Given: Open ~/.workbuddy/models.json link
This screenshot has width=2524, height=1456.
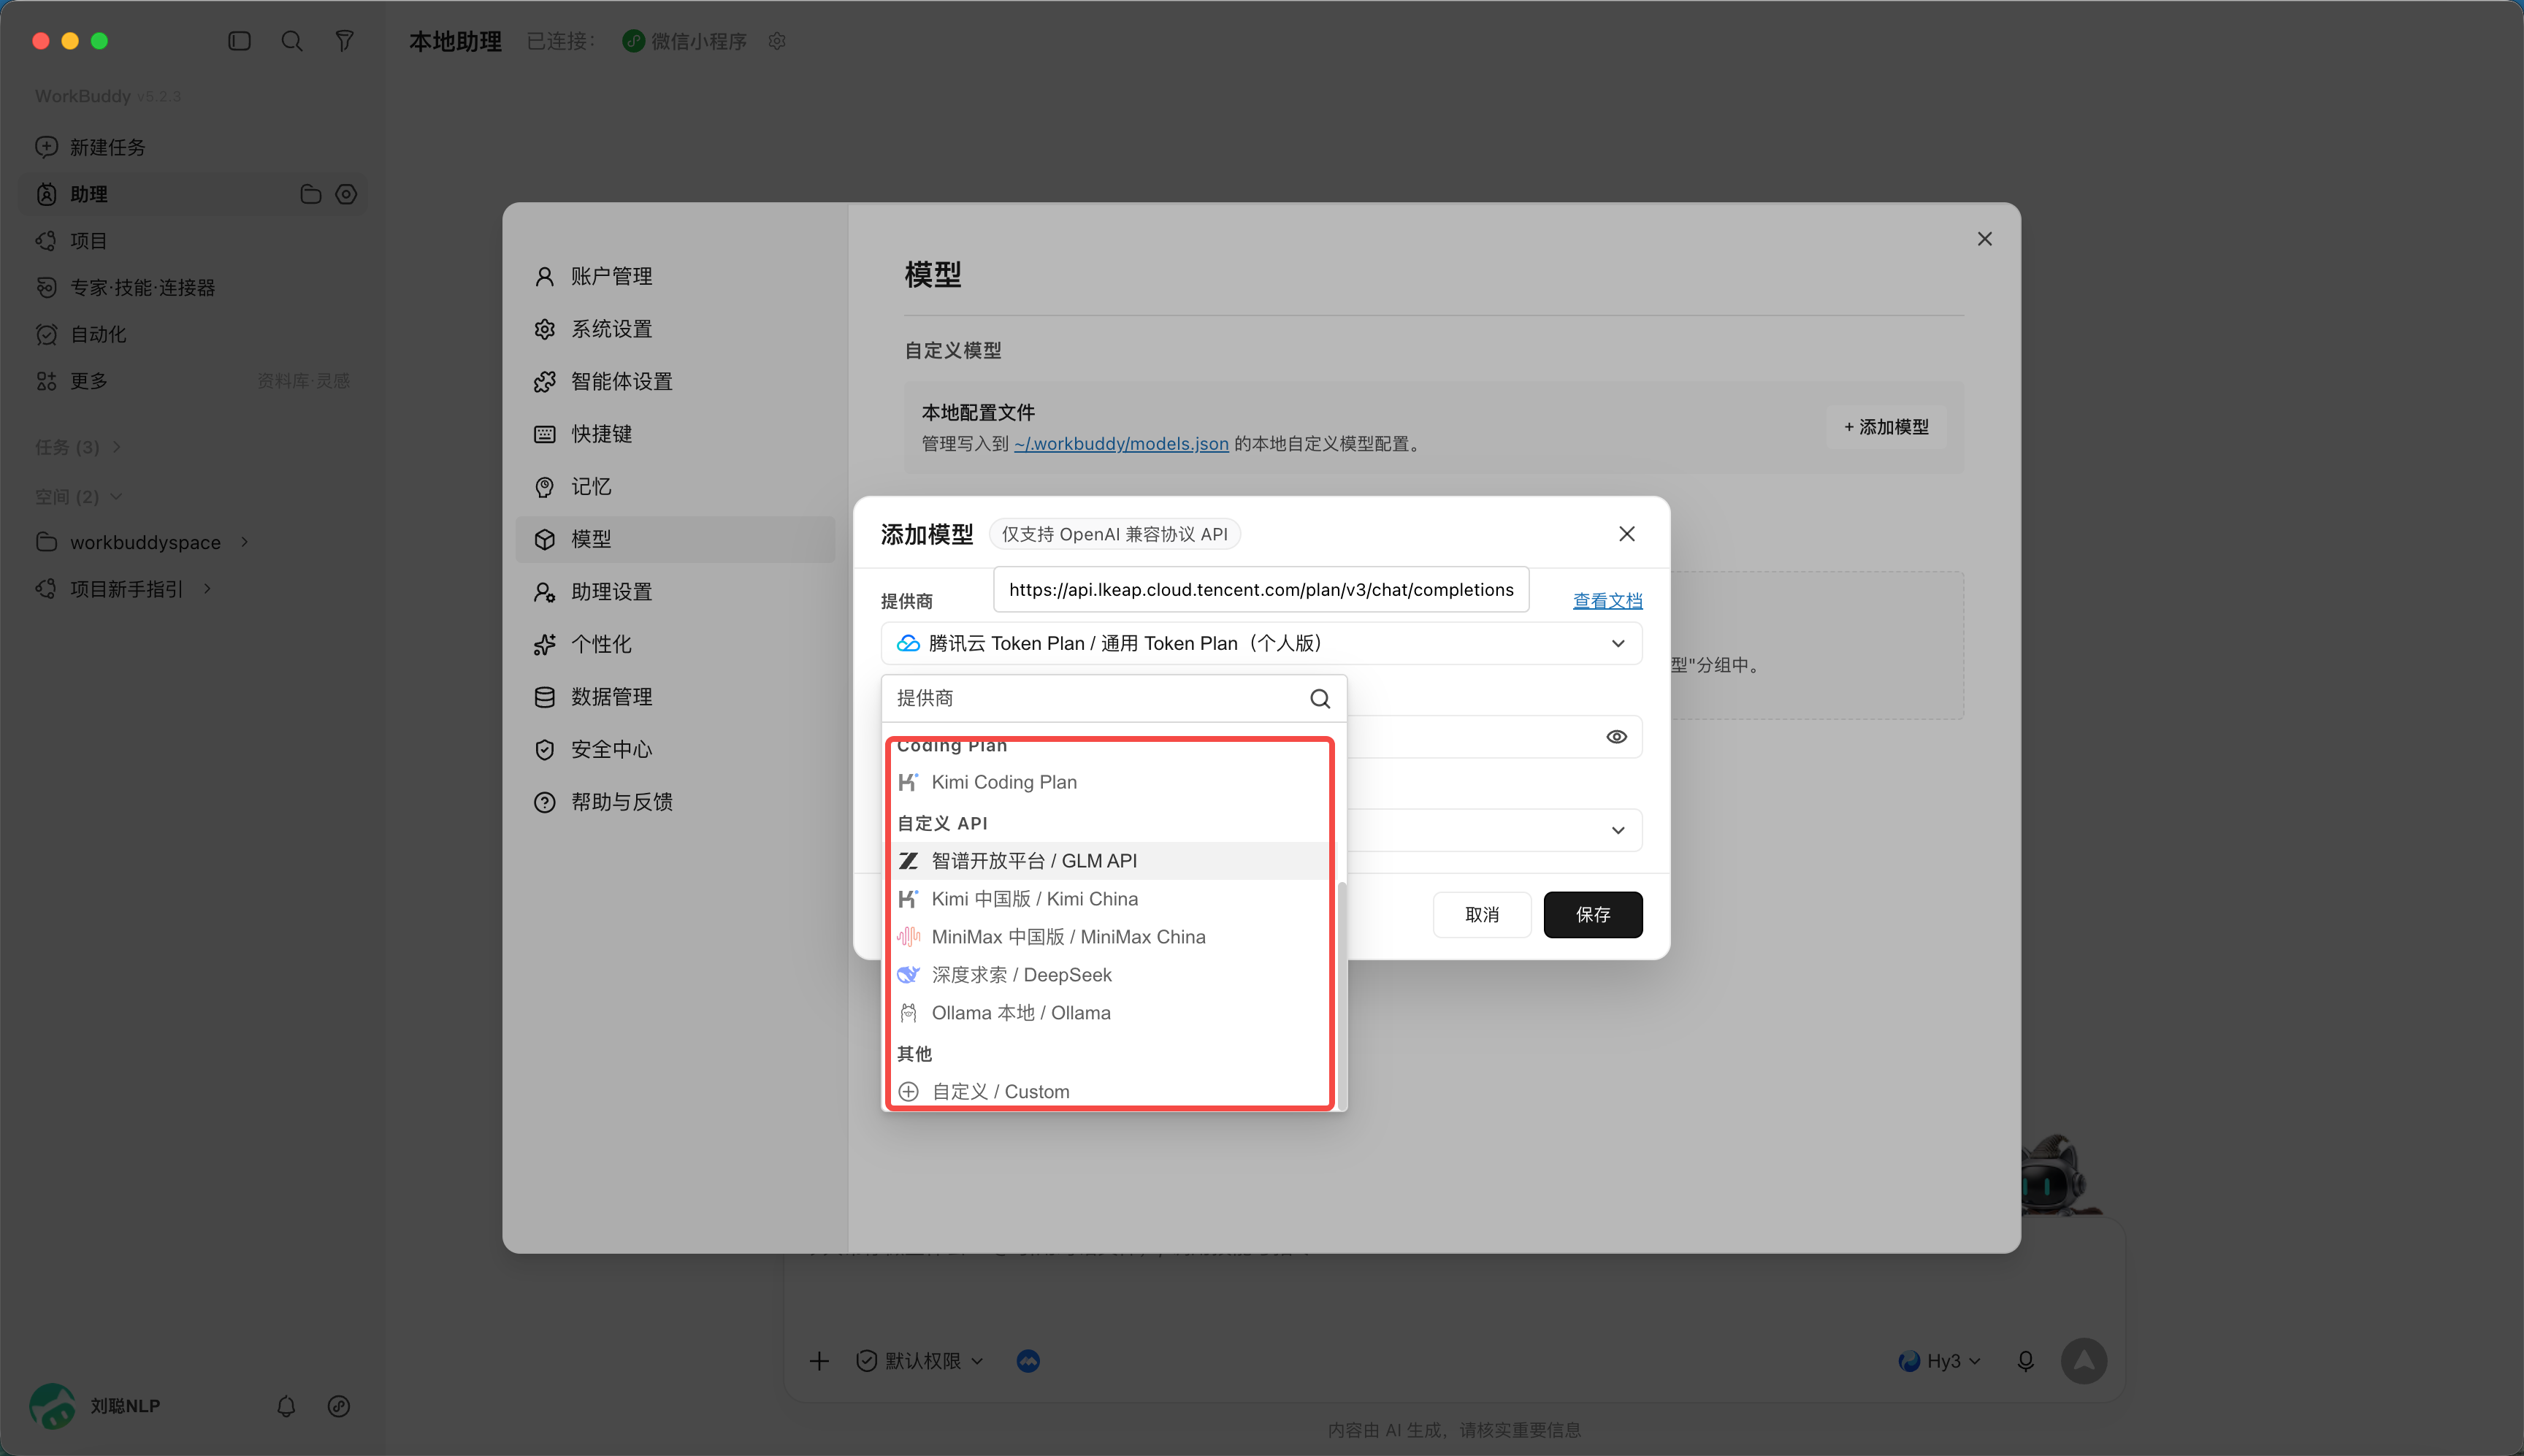Looking at the screenshot, I should (1121, 444).
